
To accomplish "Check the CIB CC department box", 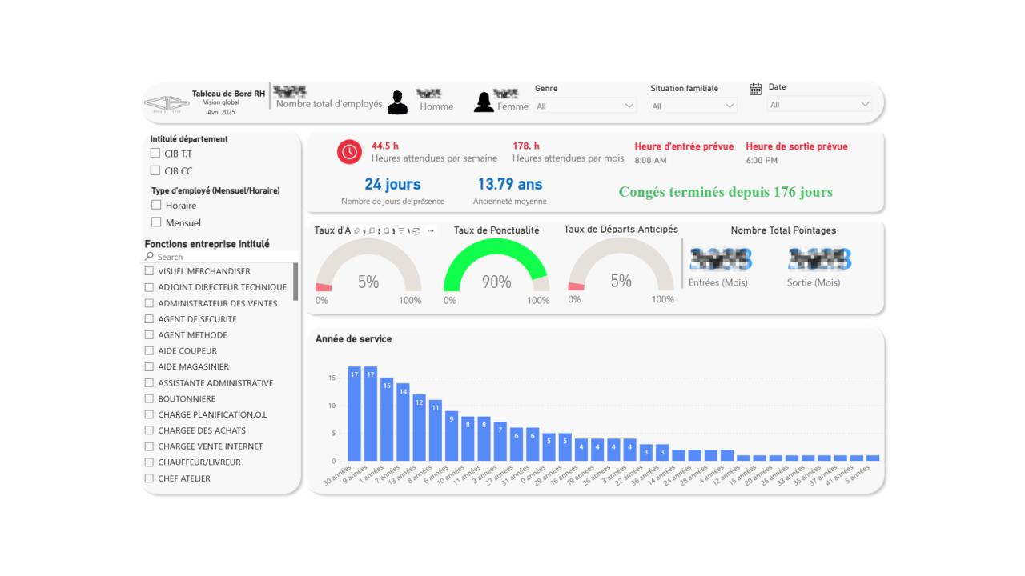I will click(155, 170).
